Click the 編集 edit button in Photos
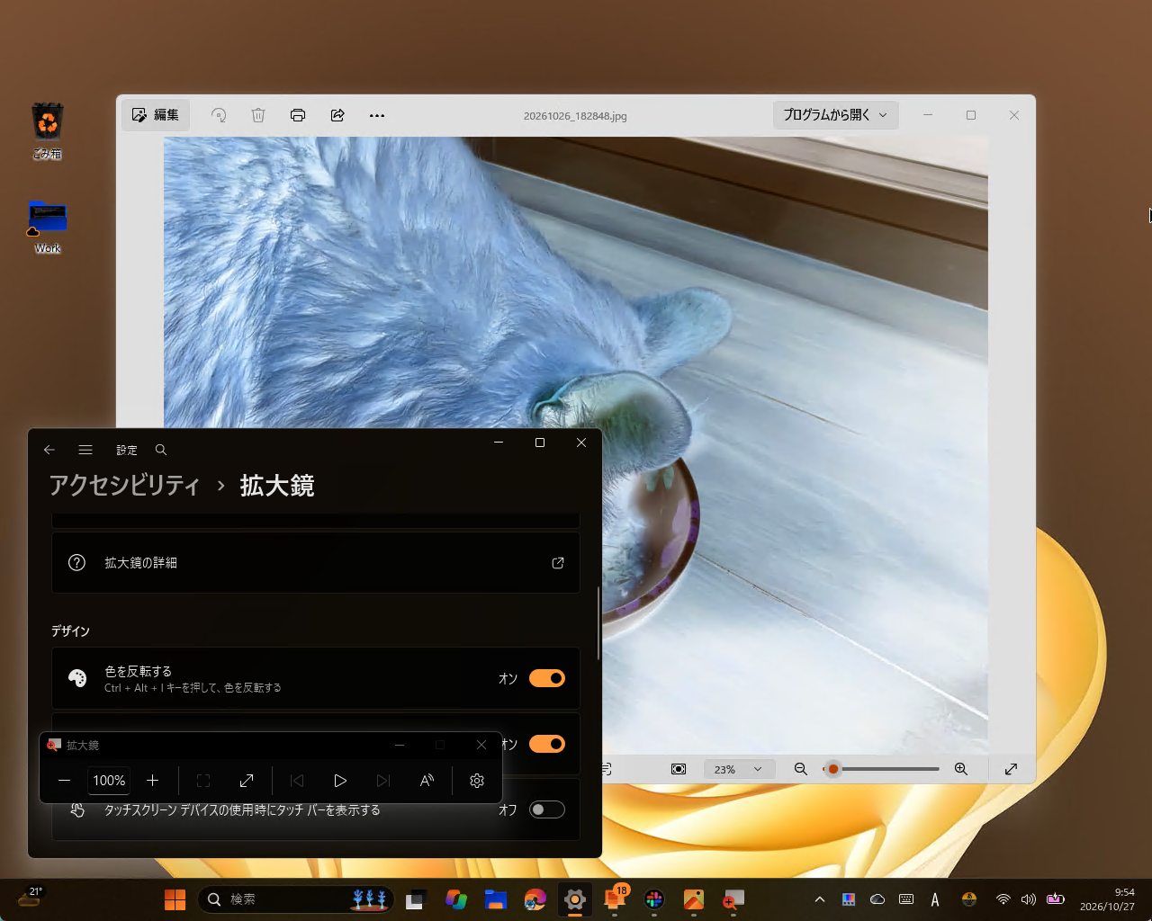 (x=156, y=115)
